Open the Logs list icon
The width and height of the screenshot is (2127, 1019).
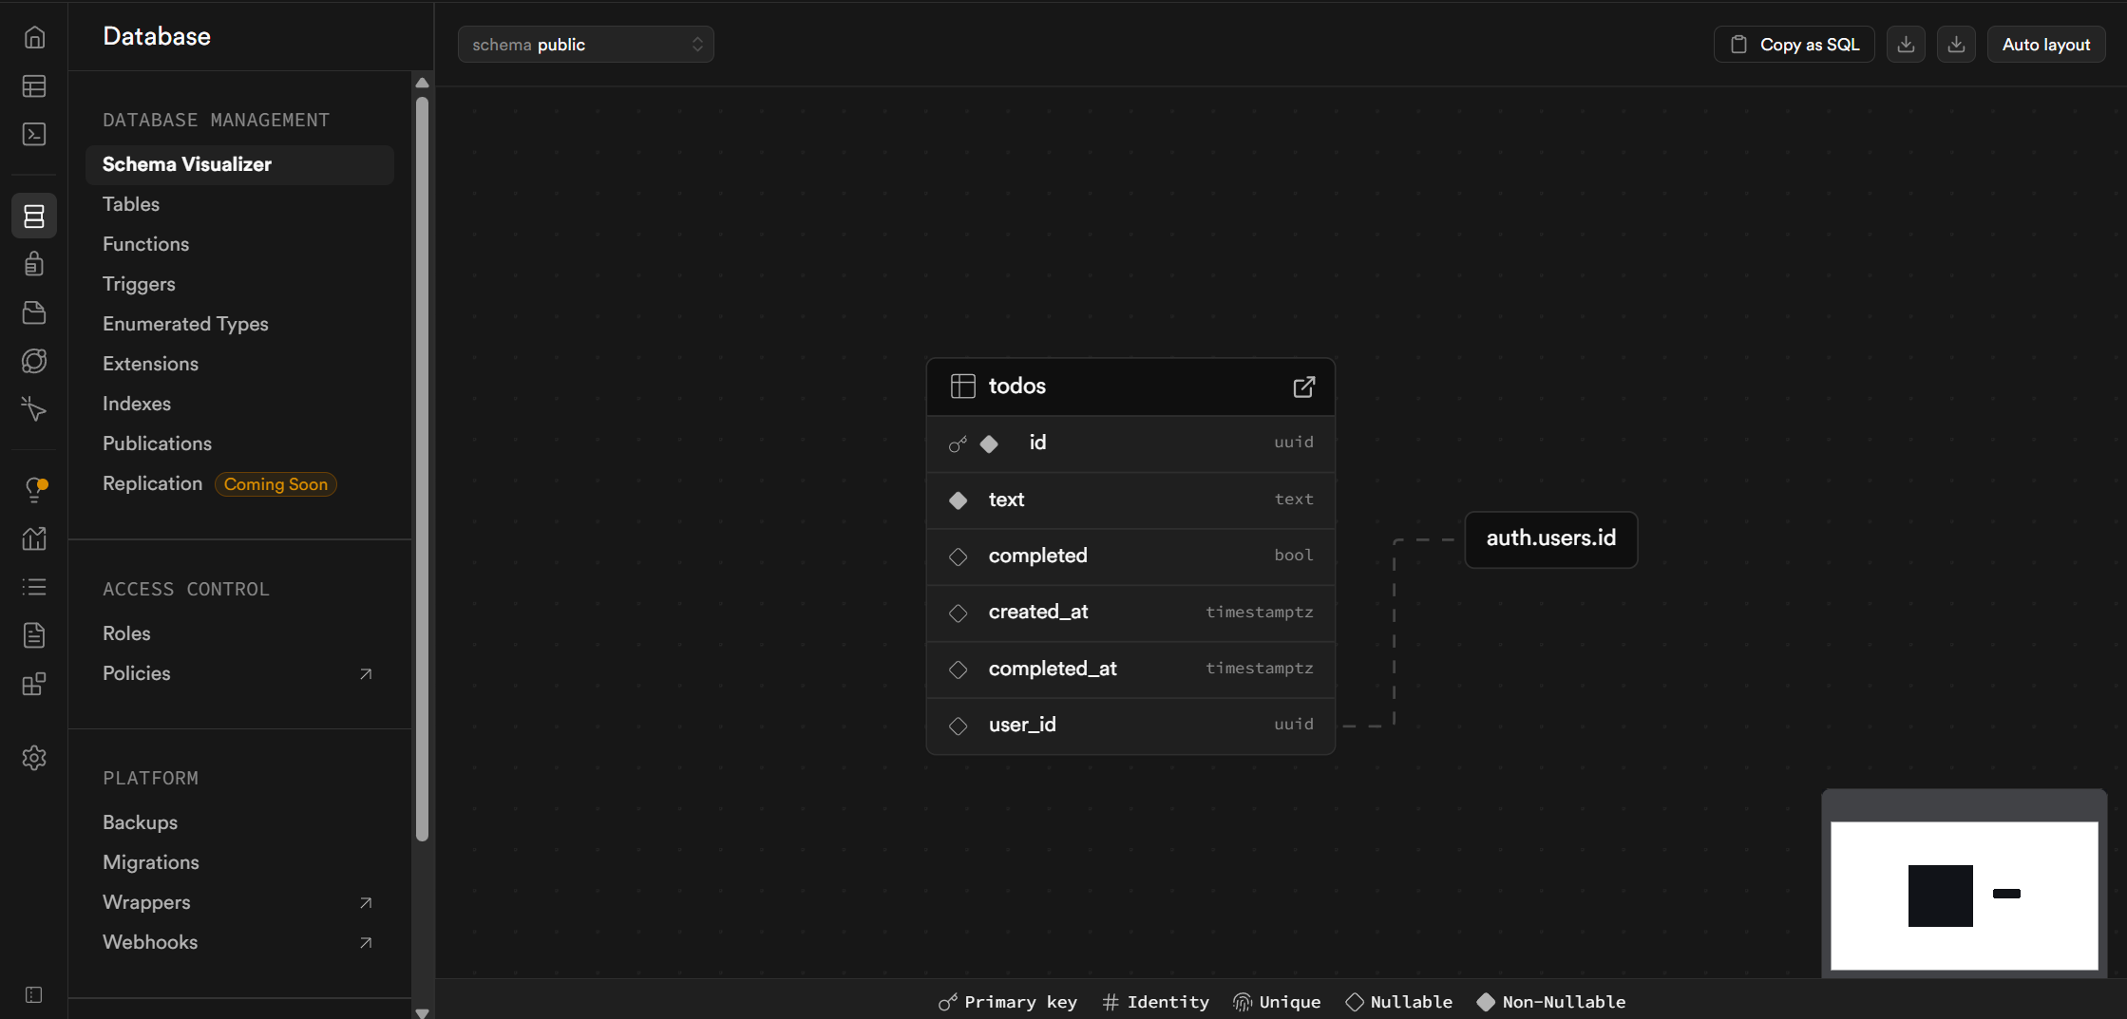pyautogui.click(x=34, y=587)
